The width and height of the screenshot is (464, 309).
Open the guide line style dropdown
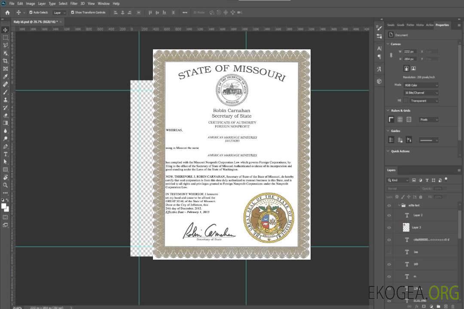[x=428, y=140]
